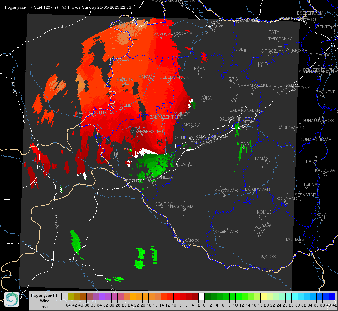Image resolution: width=338 pixels, height=311 pixels.
Task: Click the SARVAR city label
Action: point(147,77)
